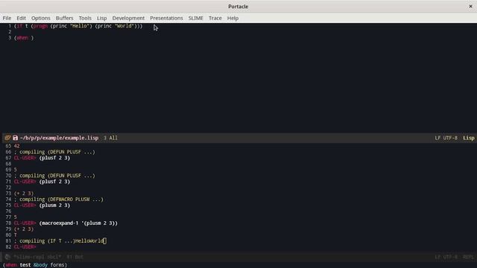
Task: Click the Lisp major mode label
Action: click(469, 138)
